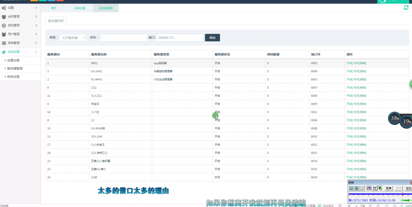Click the 采集服务管理器 cell
The height and width of the screenshot is (207, 412).
(163, 72)
